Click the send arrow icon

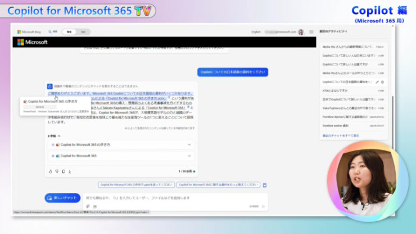pos(264,206)
